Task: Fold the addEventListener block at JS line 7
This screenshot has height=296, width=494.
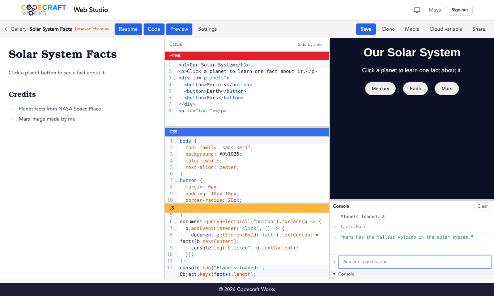Action: [x=176, y=229]
